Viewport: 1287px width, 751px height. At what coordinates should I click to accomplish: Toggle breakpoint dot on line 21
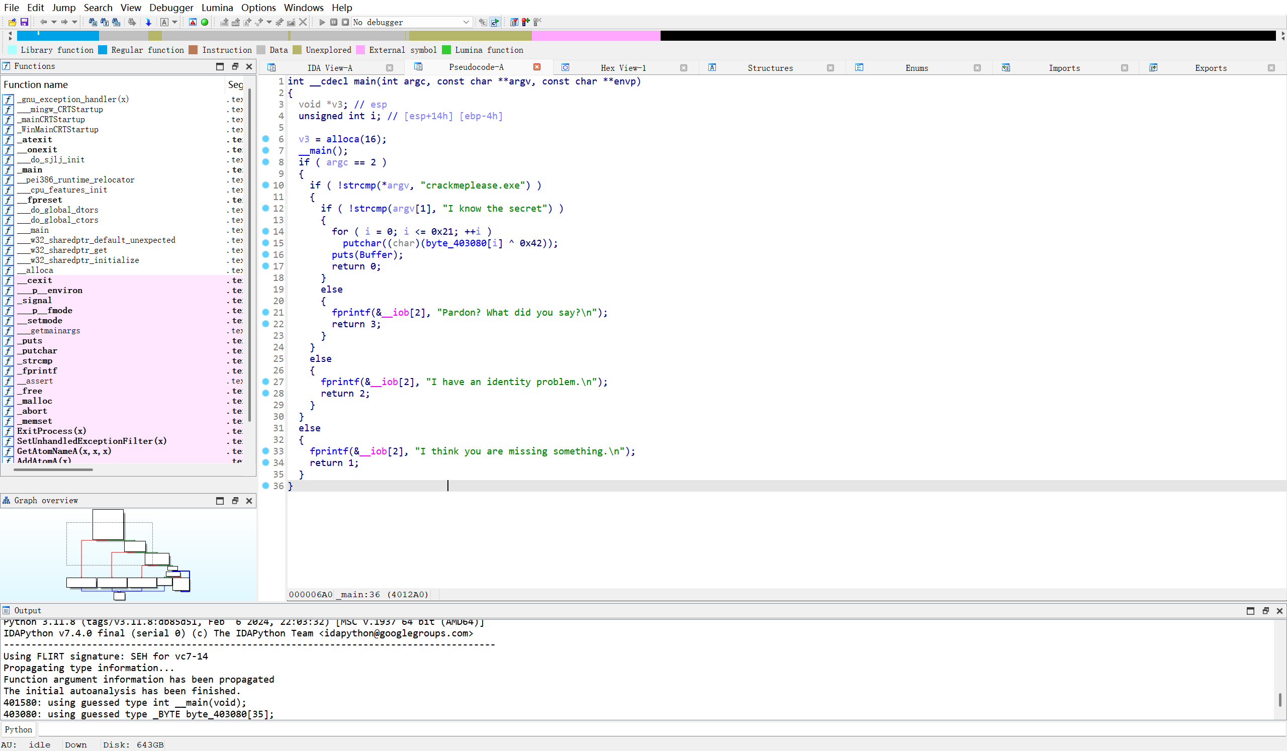pos(265,312)
